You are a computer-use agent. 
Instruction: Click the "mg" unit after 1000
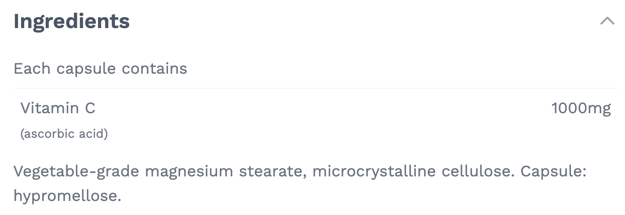coord(600,109)
